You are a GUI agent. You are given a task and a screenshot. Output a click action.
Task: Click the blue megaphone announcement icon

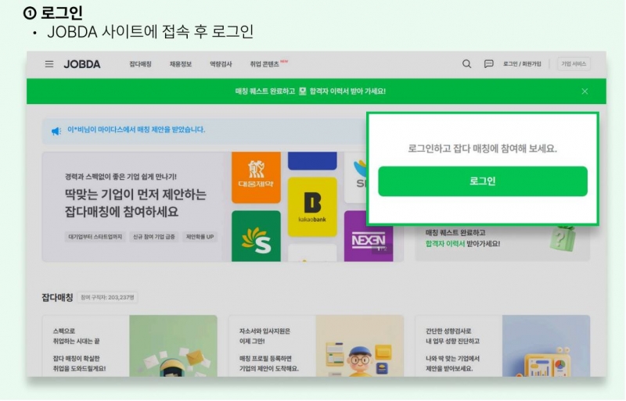pos(56,131)
